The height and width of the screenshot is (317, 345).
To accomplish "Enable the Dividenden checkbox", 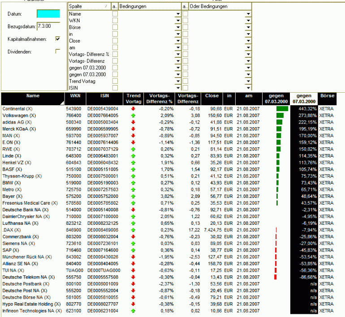I will point(58,51).
